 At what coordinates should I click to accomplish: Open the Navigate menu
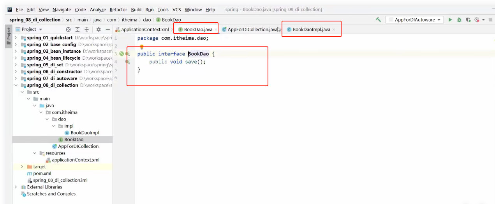point(62,9)
